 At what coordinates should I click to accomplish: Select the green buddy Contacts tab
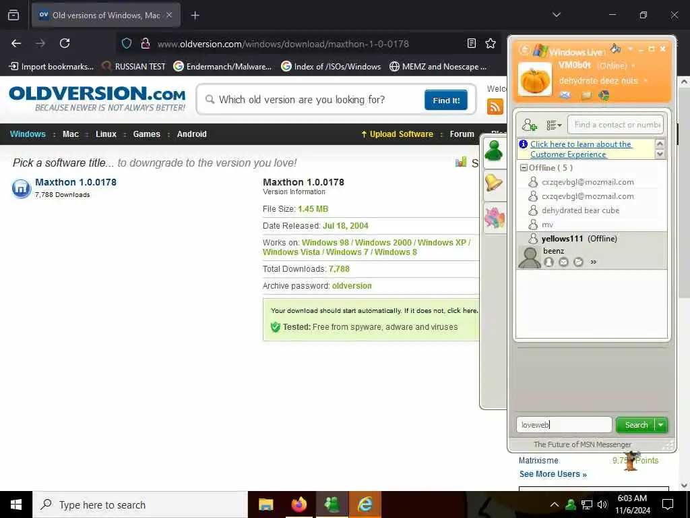pos(494,151)
